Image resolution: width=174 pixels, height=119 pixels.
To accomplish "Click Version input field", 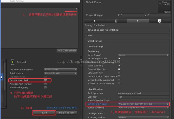I will tap(143, 97).
